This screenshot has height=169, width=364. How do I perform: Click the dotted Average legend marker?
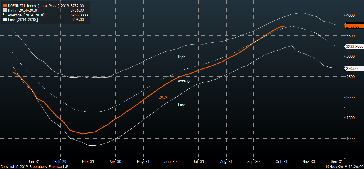click(5, 15)
